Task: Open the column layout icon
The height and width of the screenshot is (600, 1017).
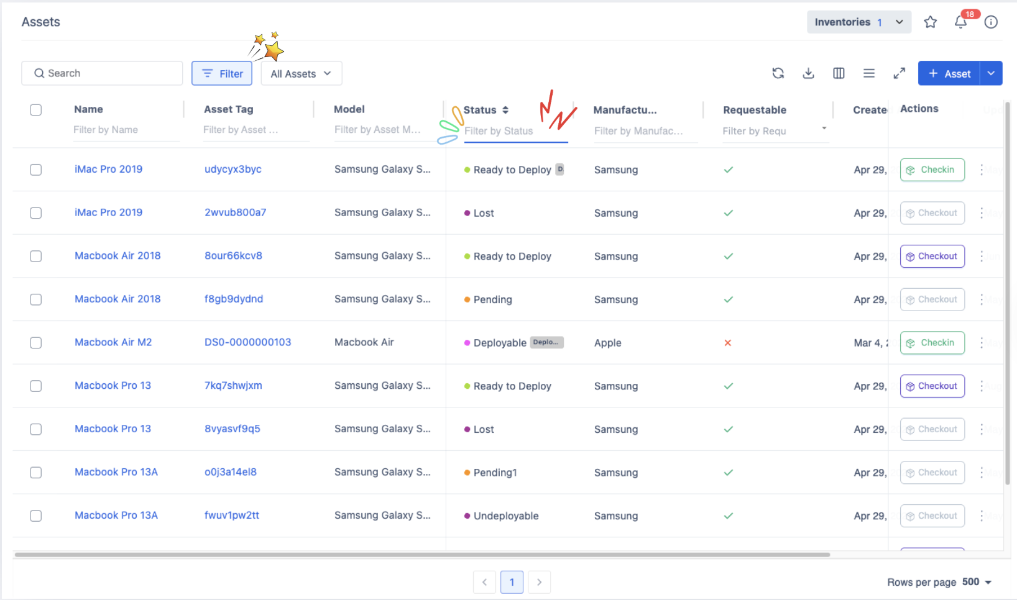Action: coord(839,73)
